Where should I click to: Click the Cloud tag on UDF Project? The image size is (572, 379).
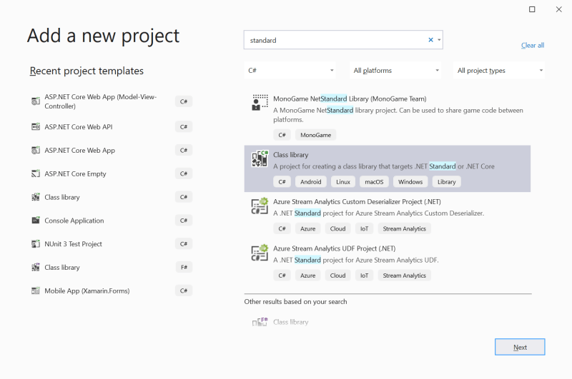pos(337,276)
